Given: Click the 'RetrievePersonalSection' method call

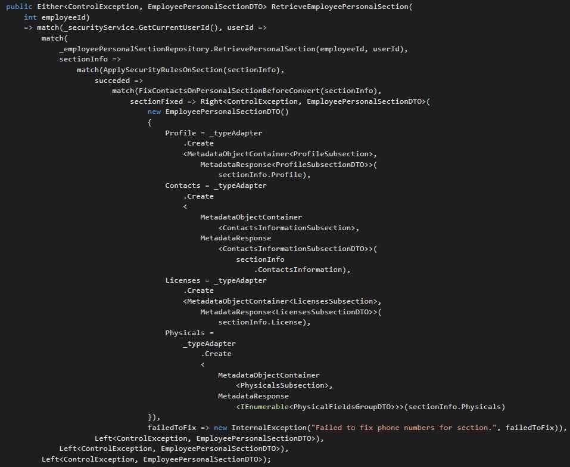Looking at the screenshot, I should [x=264, y=49].
